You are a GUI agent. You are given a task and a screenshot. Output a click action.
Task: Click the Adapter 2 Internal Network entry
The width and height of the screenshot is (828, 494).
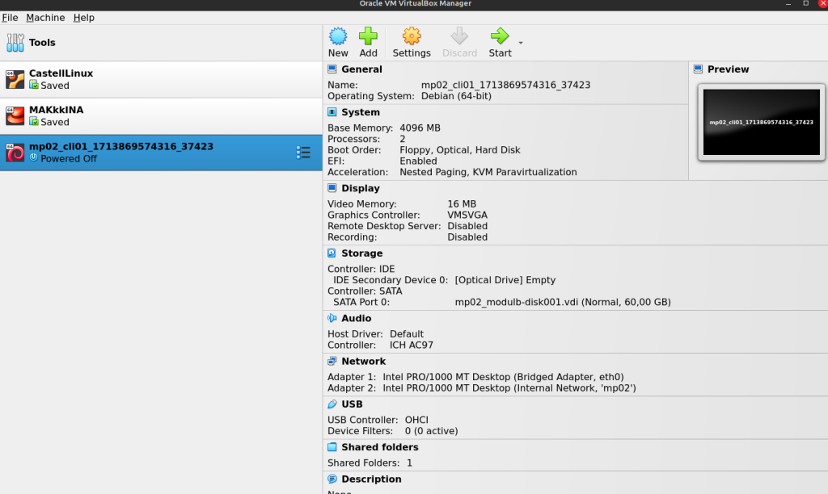point(509,388)
